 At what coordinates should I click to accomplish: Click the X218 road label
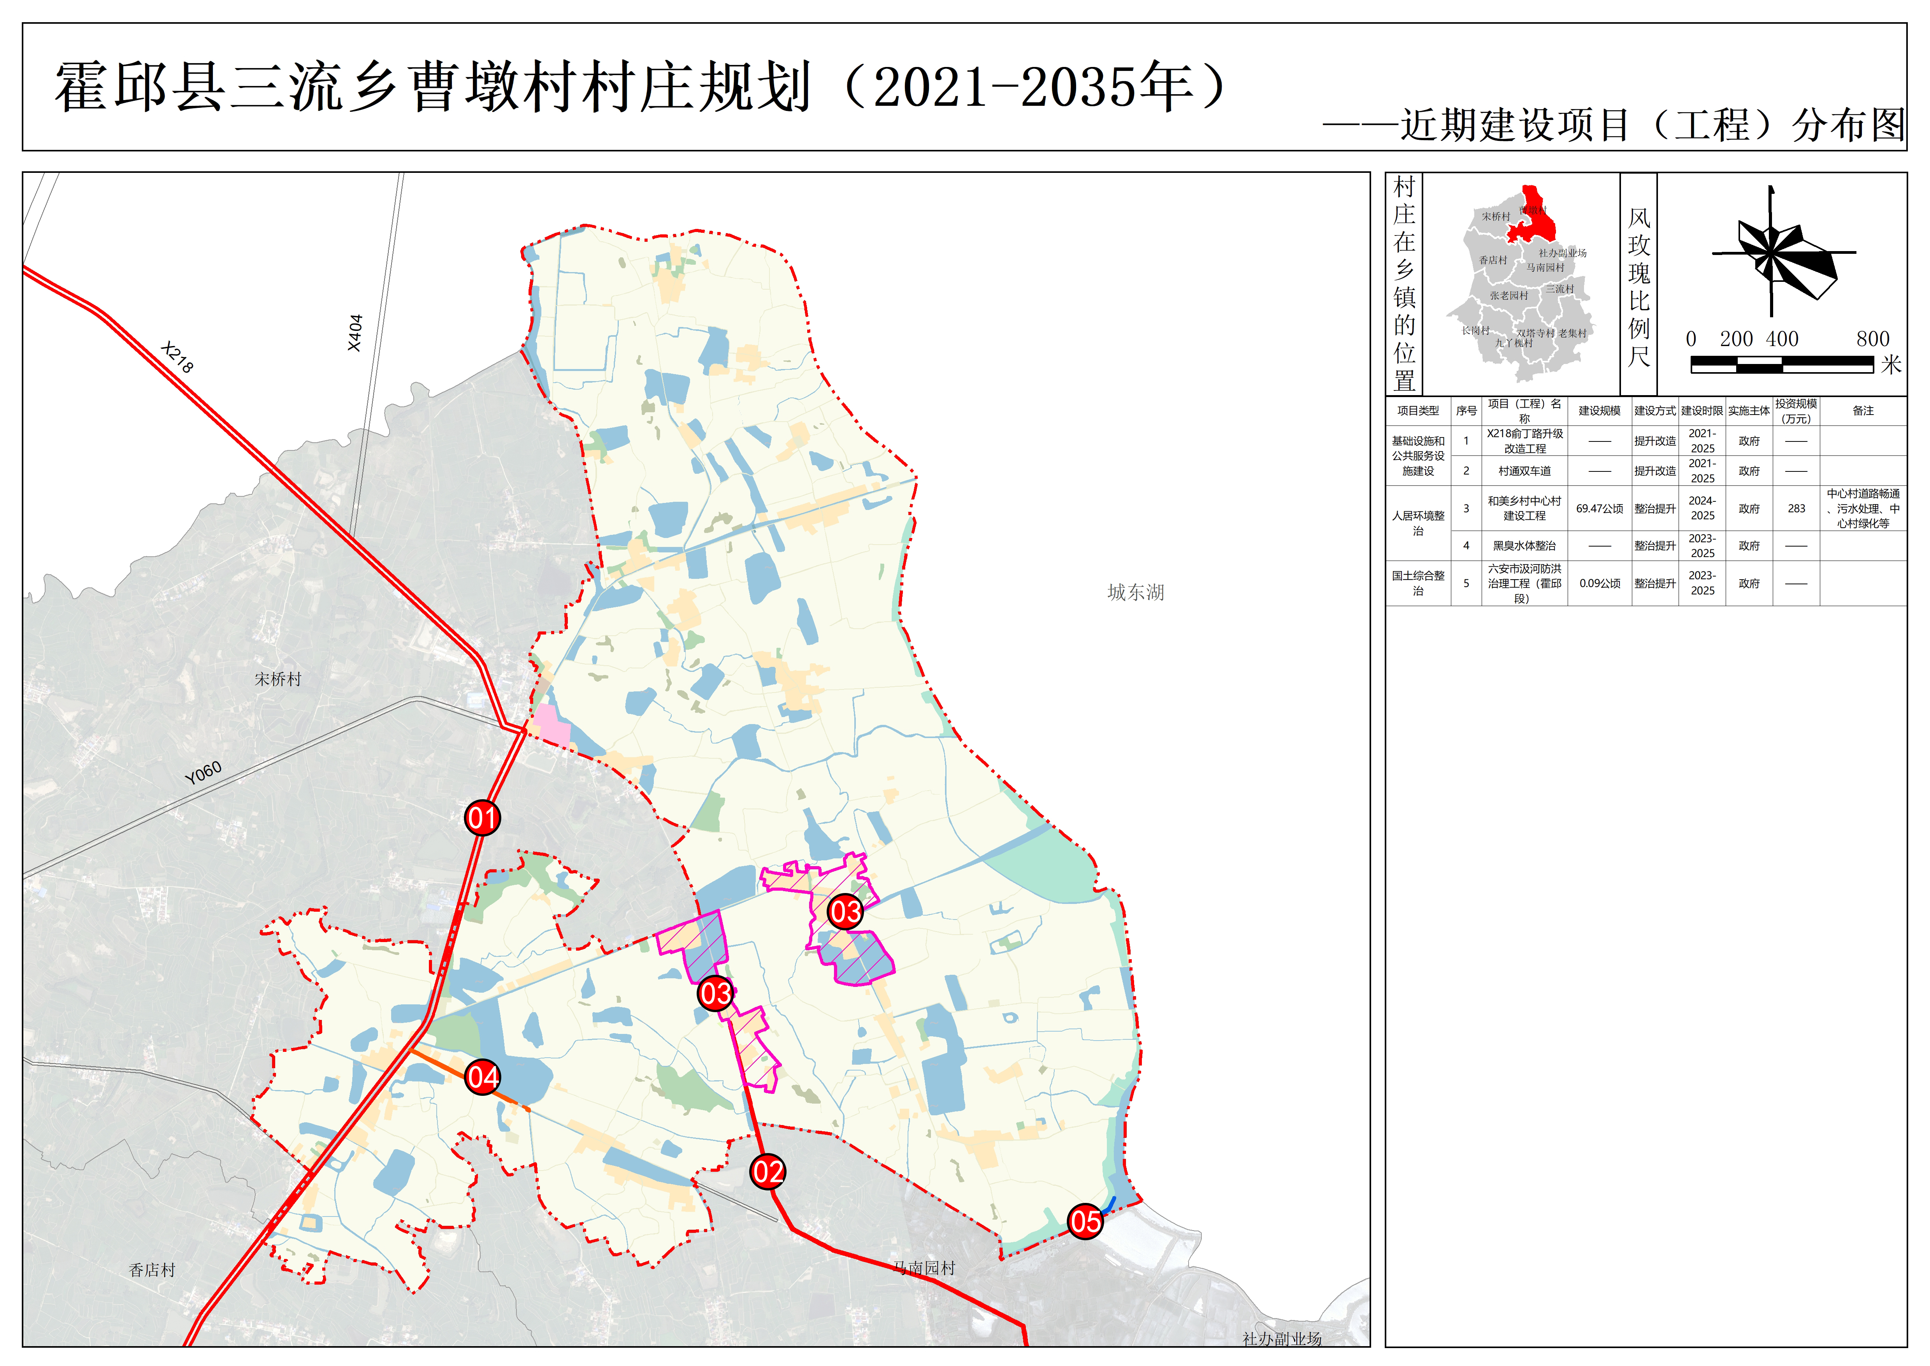point(177,357)
